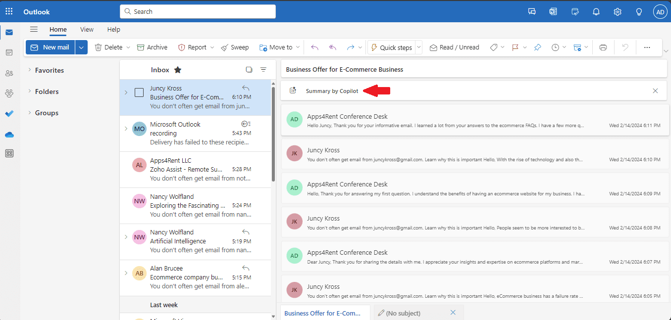Click the Reply all arrow in toolbar

pos(333,47)
